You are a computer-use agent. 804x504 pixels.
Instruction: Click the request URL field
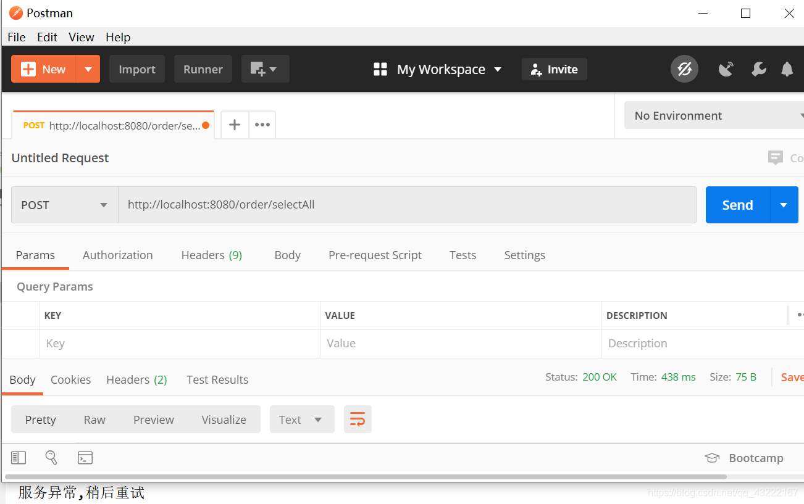[407, 205]
